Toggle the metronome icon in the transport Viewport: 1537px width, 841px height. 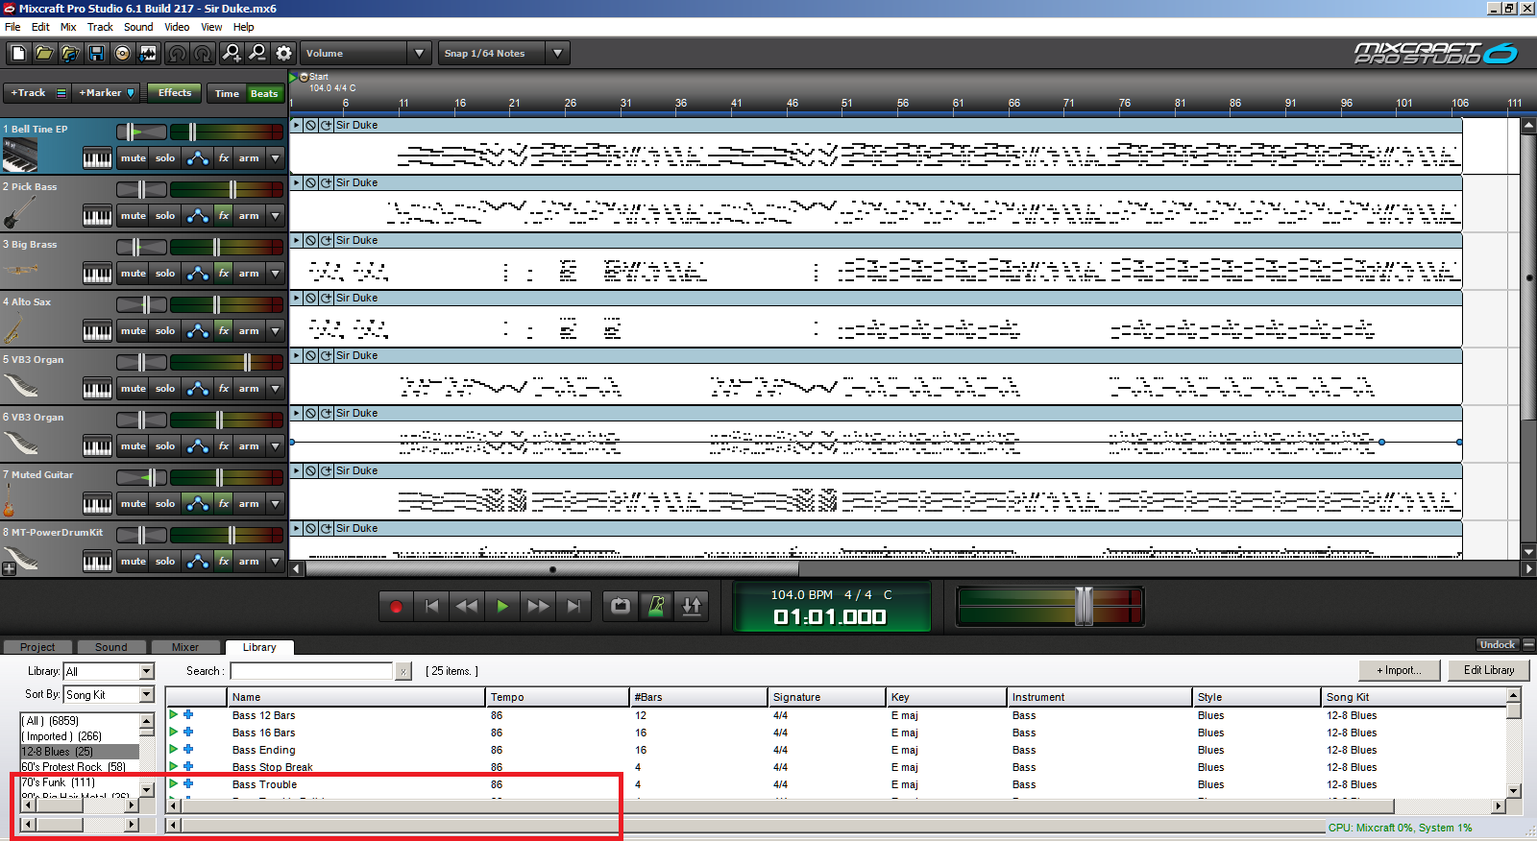[x=656, y=606]
